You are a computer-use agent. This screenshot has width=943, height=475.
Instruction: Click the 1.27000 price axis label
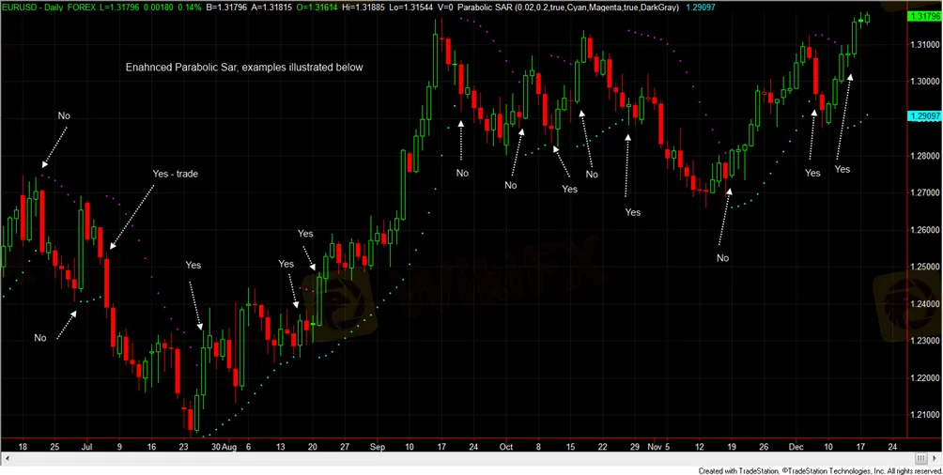pos(924,193)
